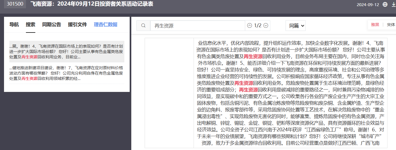Click highlighted 再生资源 after 类危险废物处置及
The width and height of the screenshot is (396, 150).
point(244,83)
